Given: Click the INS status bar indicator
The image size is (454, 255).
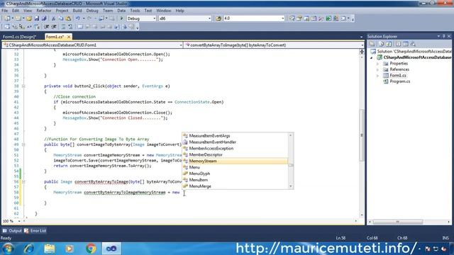Looking at the screenshot, I should click(445, 238).
